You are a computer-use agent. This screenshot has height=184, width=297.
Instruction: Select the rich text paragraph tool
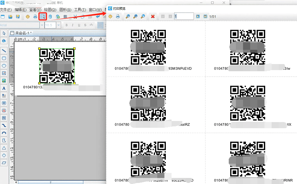4,96
